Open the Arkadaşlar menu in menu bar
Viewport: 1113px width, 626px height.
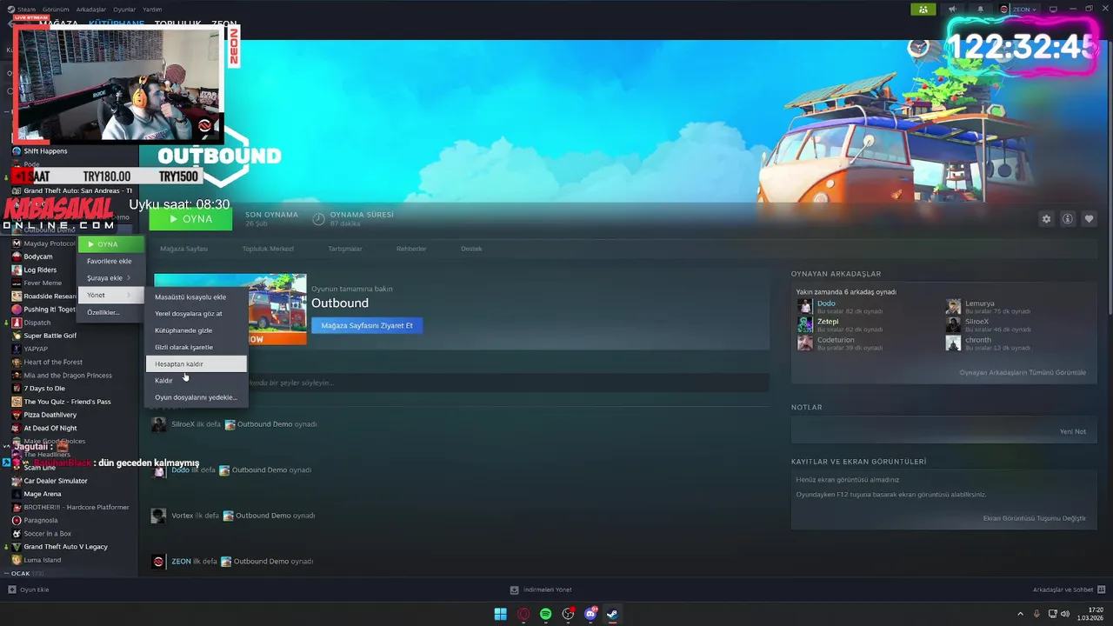pyautogui.click(x=91, y=10)
